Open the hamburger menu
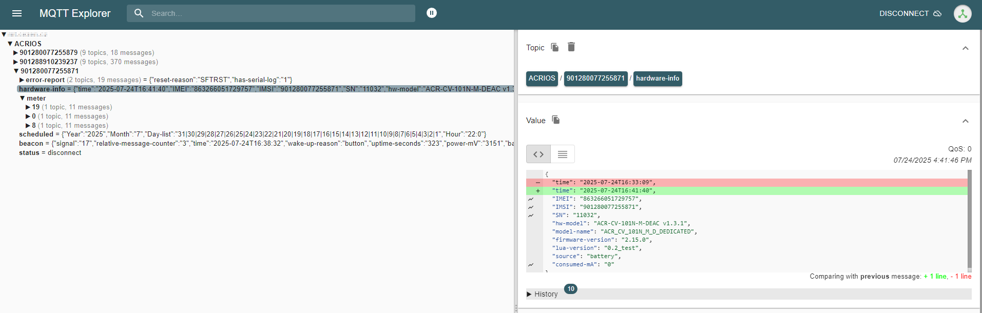 17,13
